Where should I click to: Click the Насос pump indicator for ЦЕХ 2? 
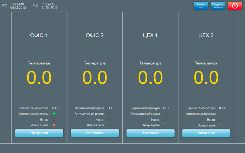(221, 119)
